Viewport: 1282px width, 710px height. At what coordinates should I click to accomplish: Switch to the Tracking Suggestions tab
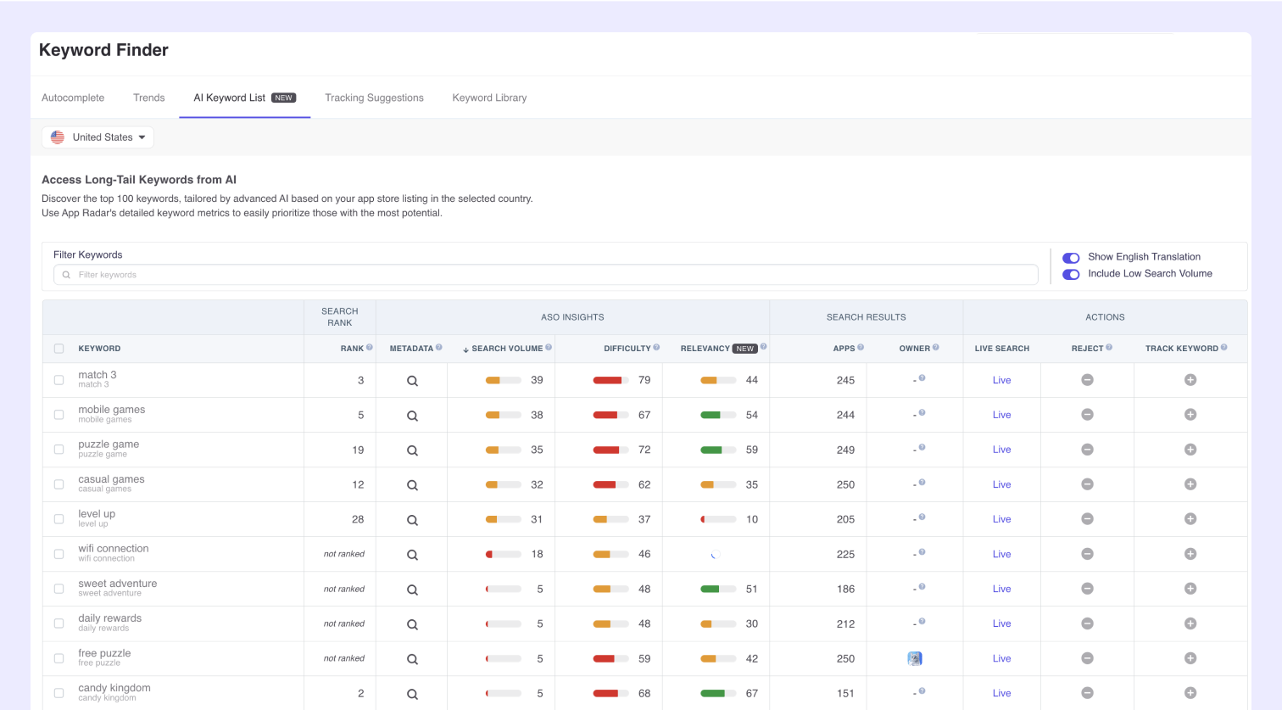pos(374,98)
